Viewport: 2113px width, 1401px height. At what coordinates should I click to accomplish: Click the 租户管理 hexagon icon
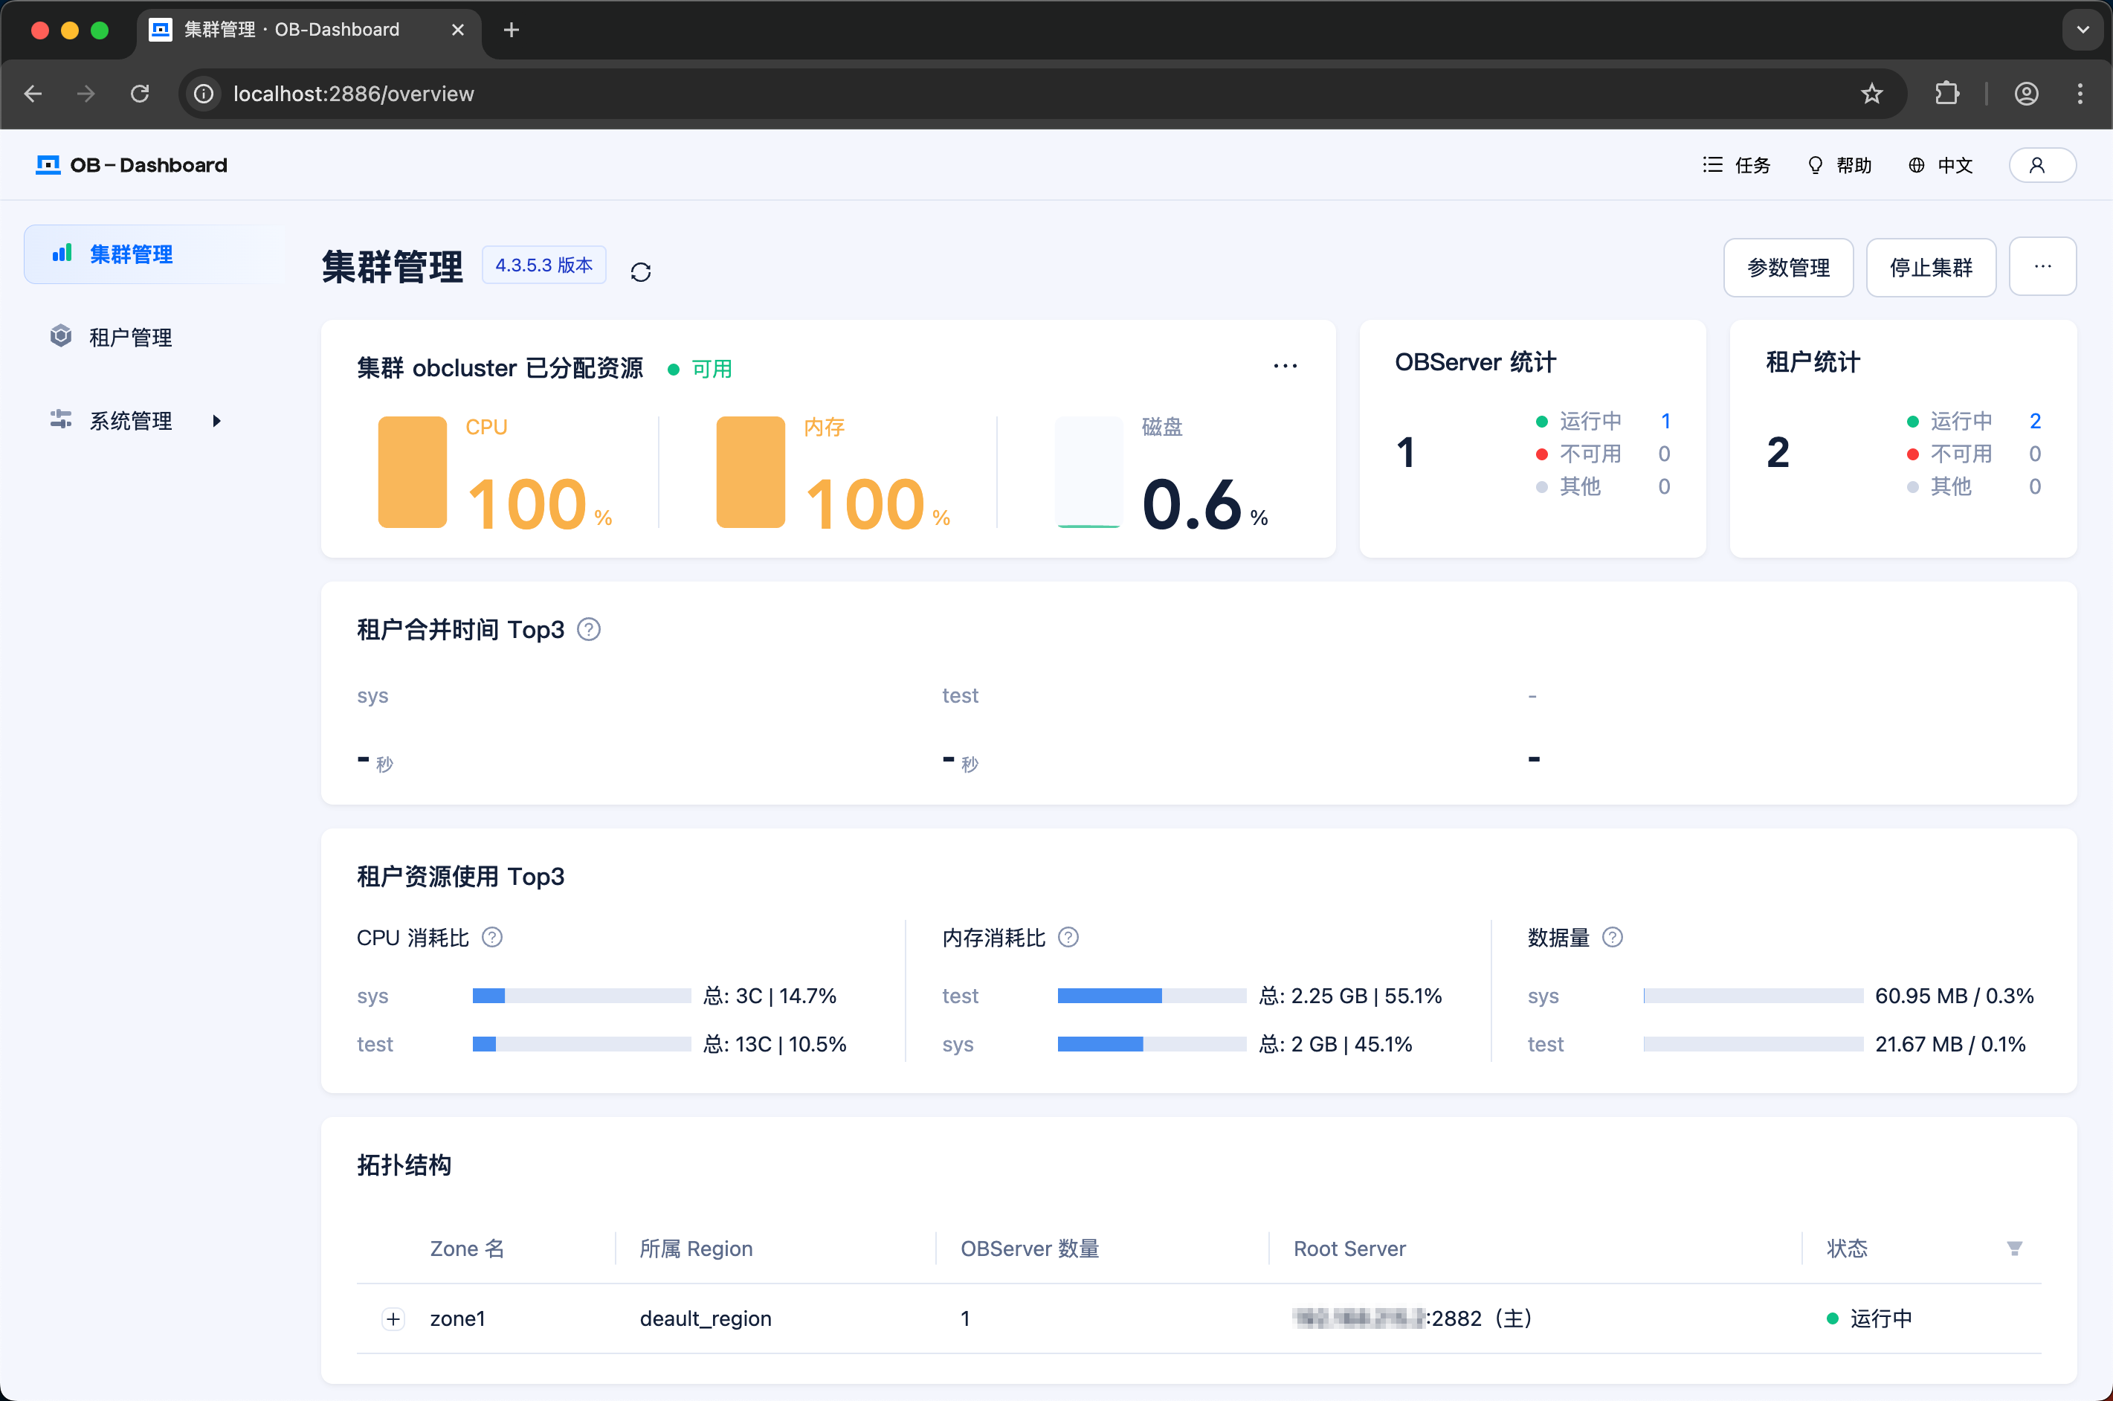click(61, 336)
